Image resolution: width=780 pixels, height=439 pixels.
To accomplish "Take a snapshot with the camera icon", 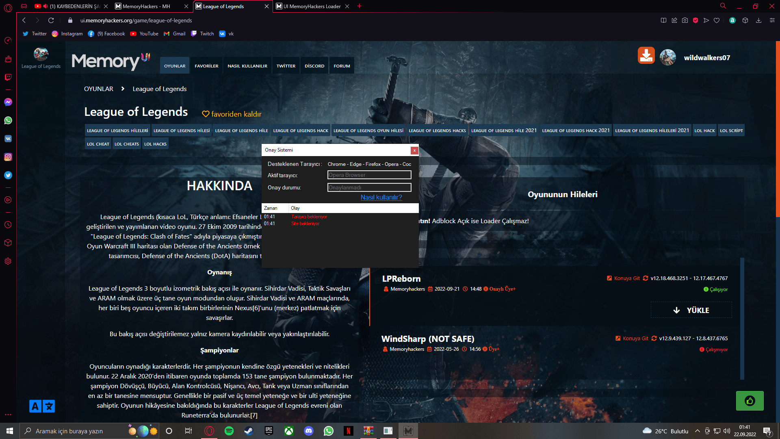I will [685, 20].
